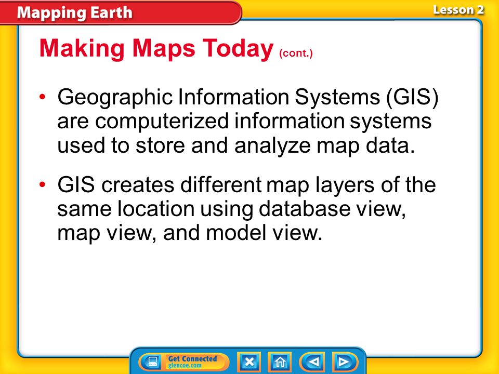This screenshot has height=374, width=499.
Task: Click the Get Connected glencoe.com button
Action: coord(184,362)
